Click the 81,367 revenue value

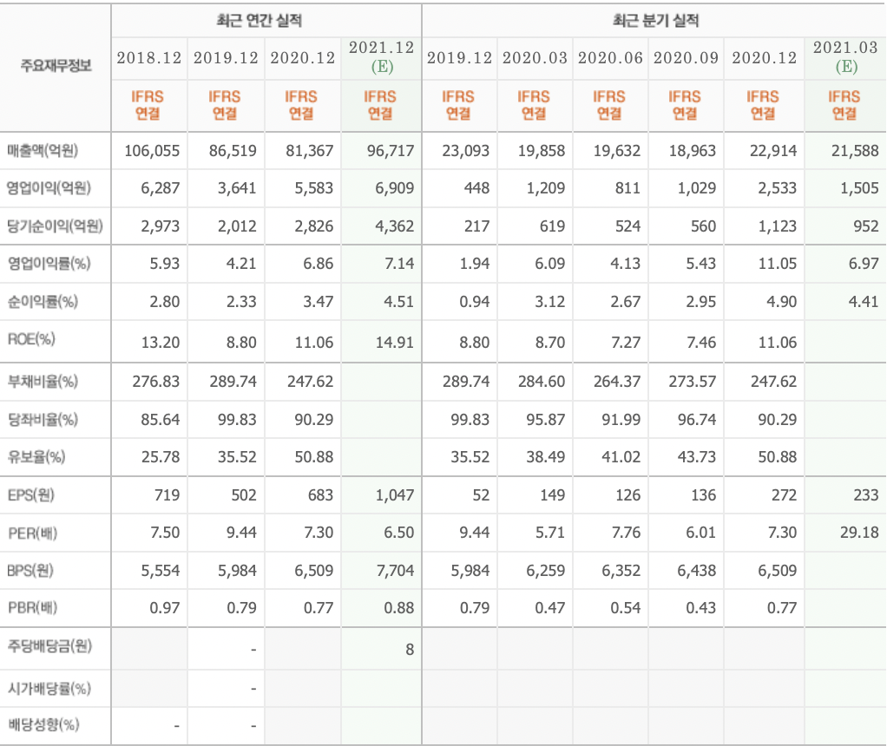[x=310, y=151]
